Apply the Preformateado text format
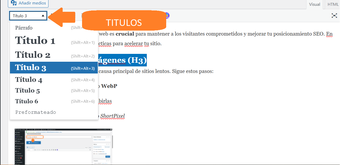 click(x=36, y=112)
